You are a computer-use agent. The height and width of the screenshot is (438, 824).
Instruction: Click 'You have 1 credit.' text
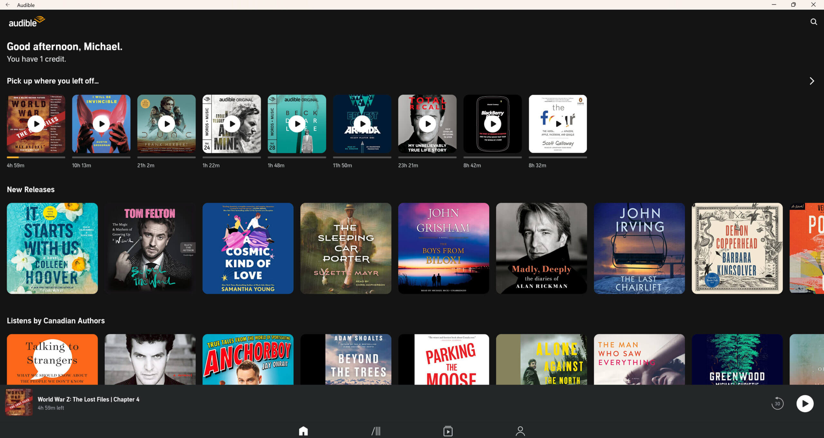[x=36, y=59]
